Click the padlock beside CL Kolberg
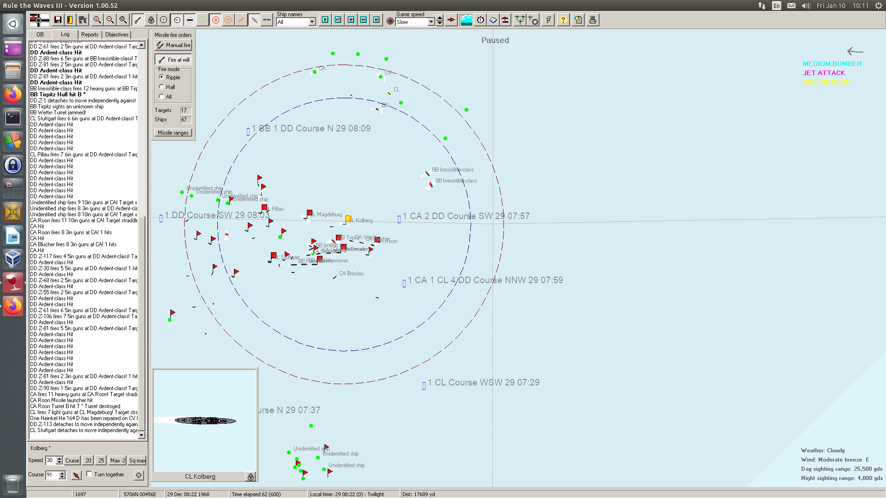Screen dimensions: 886x498 pos(251,477)
